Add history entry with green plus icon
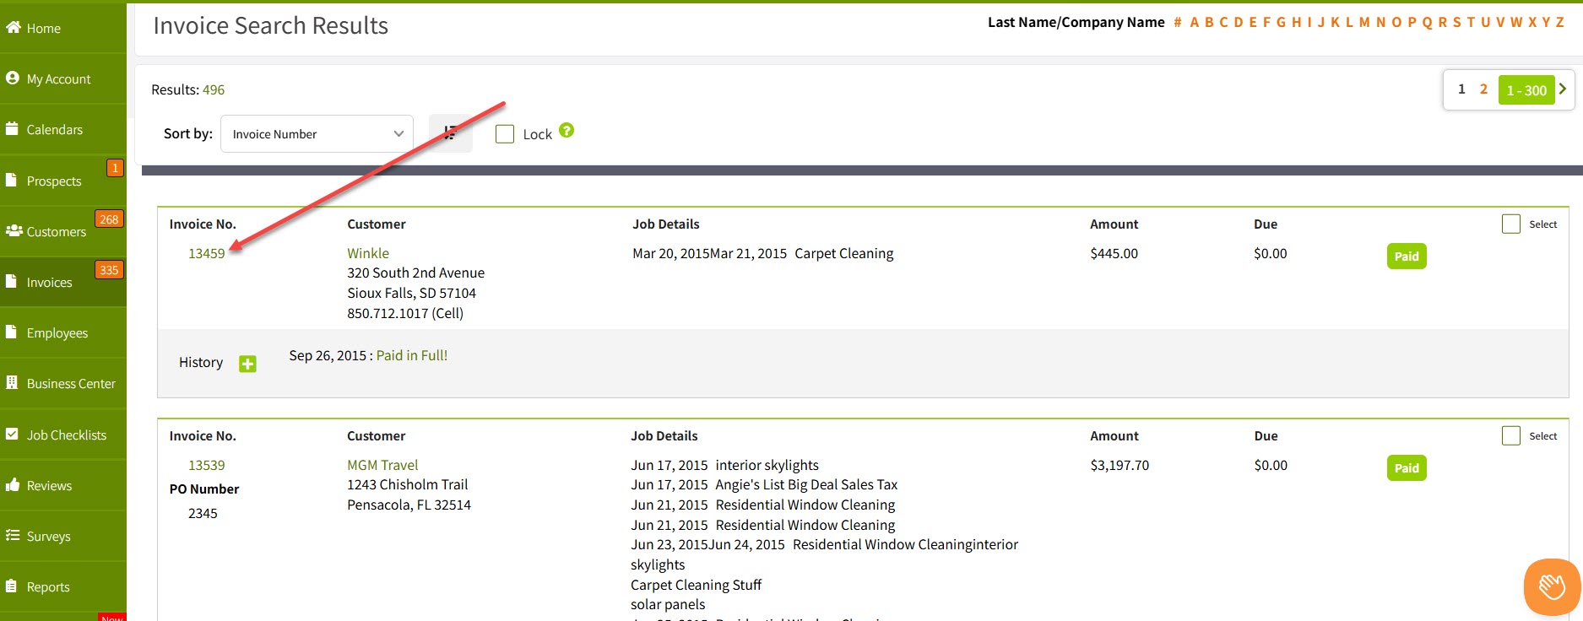 (247, 364)
